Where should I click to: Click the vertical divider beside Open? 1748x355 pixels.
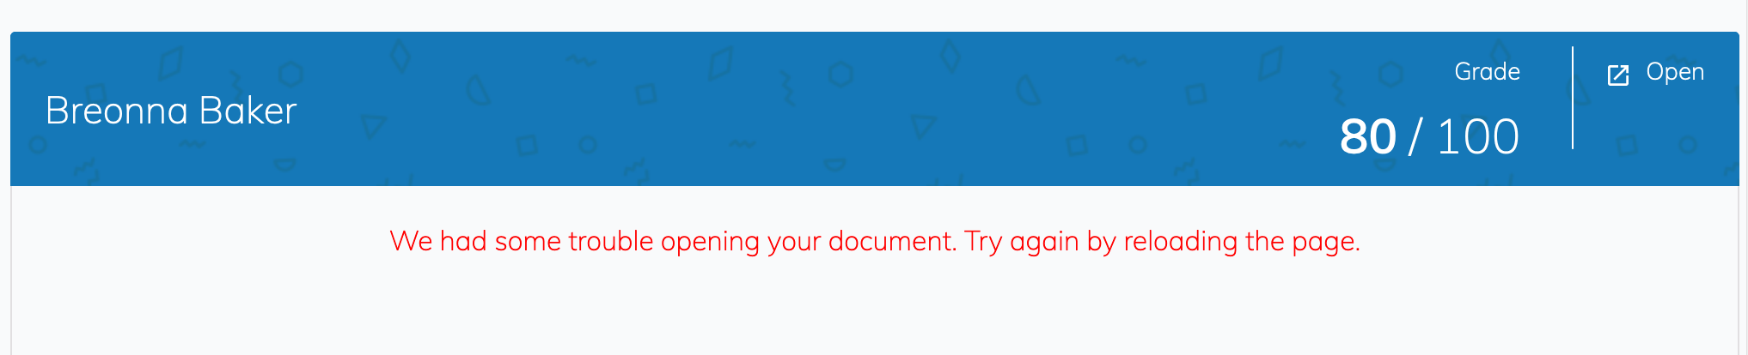(1572, 98)
